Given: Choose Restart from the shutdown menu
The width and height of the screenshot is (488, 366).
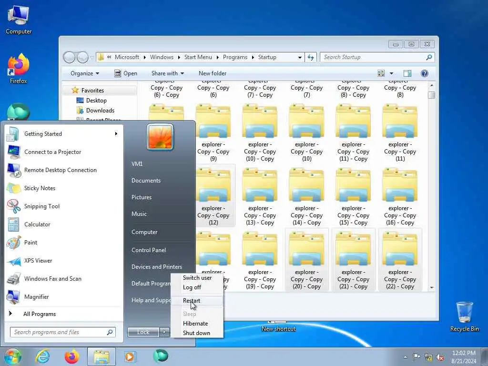Looking at the screenshot, I should [197, 301].
